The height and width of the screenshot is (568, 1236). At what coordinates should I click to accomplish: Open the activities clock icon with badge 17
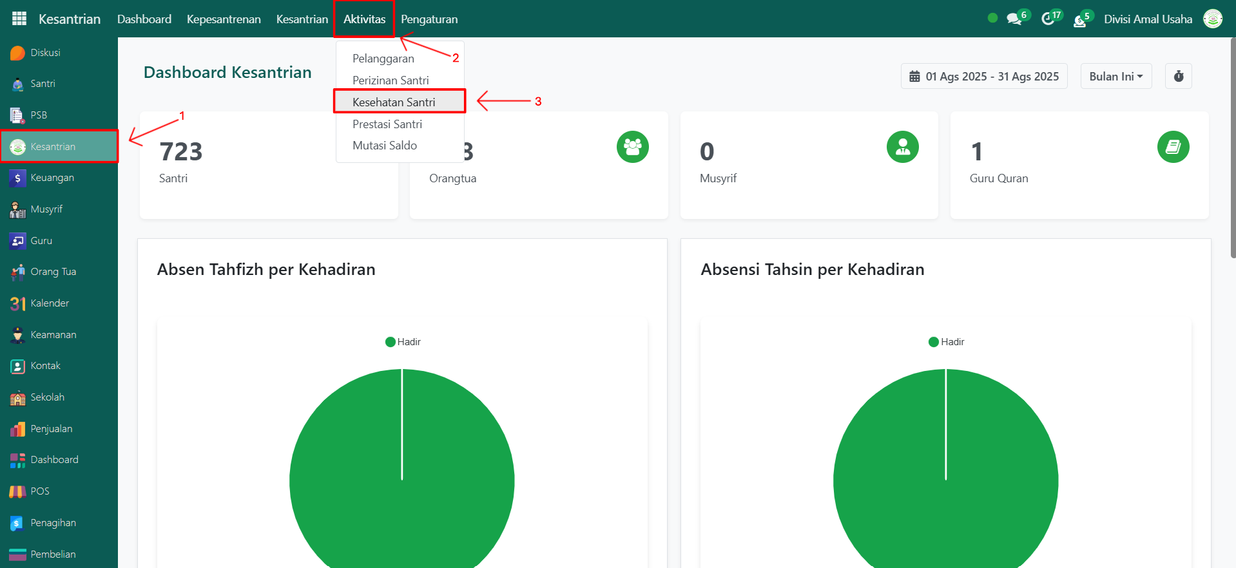1048,19
